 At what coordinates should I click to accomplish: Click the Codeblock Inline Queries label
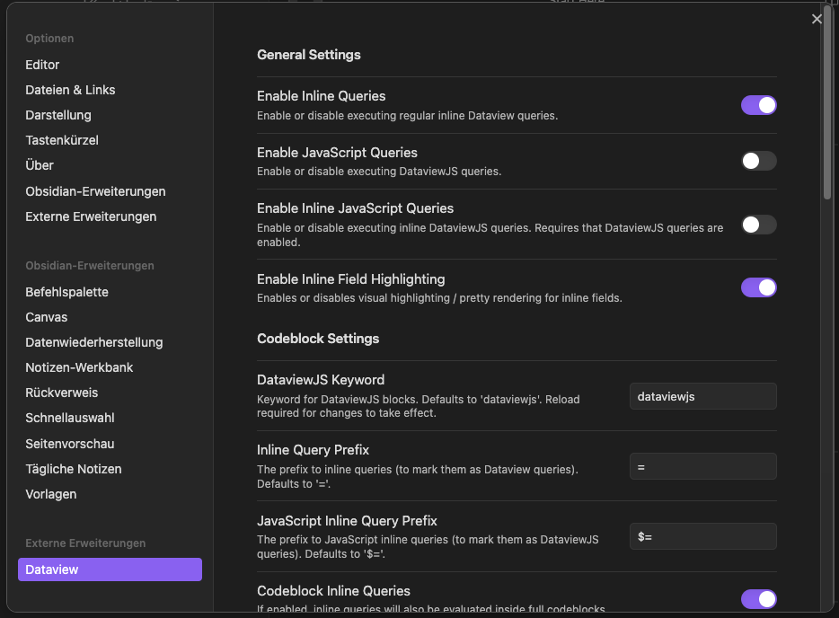(333, 591)
